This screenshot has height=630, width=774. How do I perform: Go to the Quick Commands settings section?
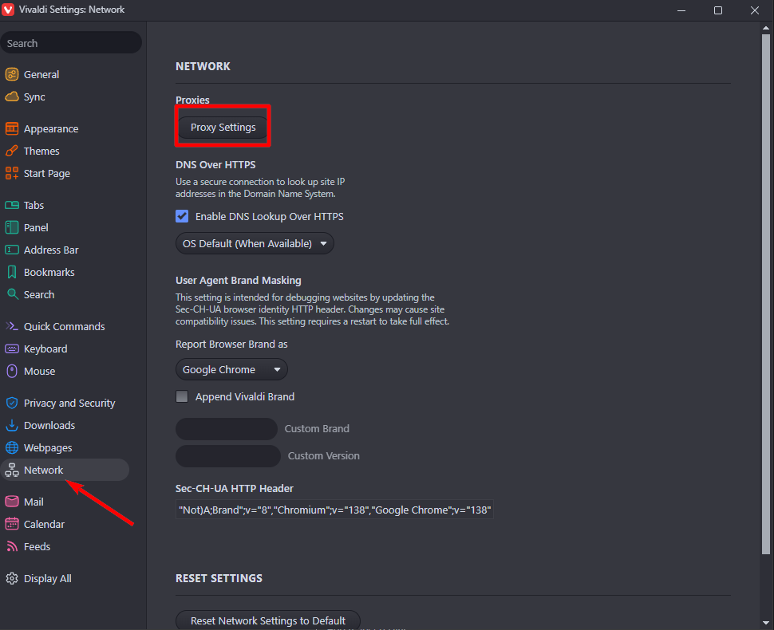(x=64, y=326)
